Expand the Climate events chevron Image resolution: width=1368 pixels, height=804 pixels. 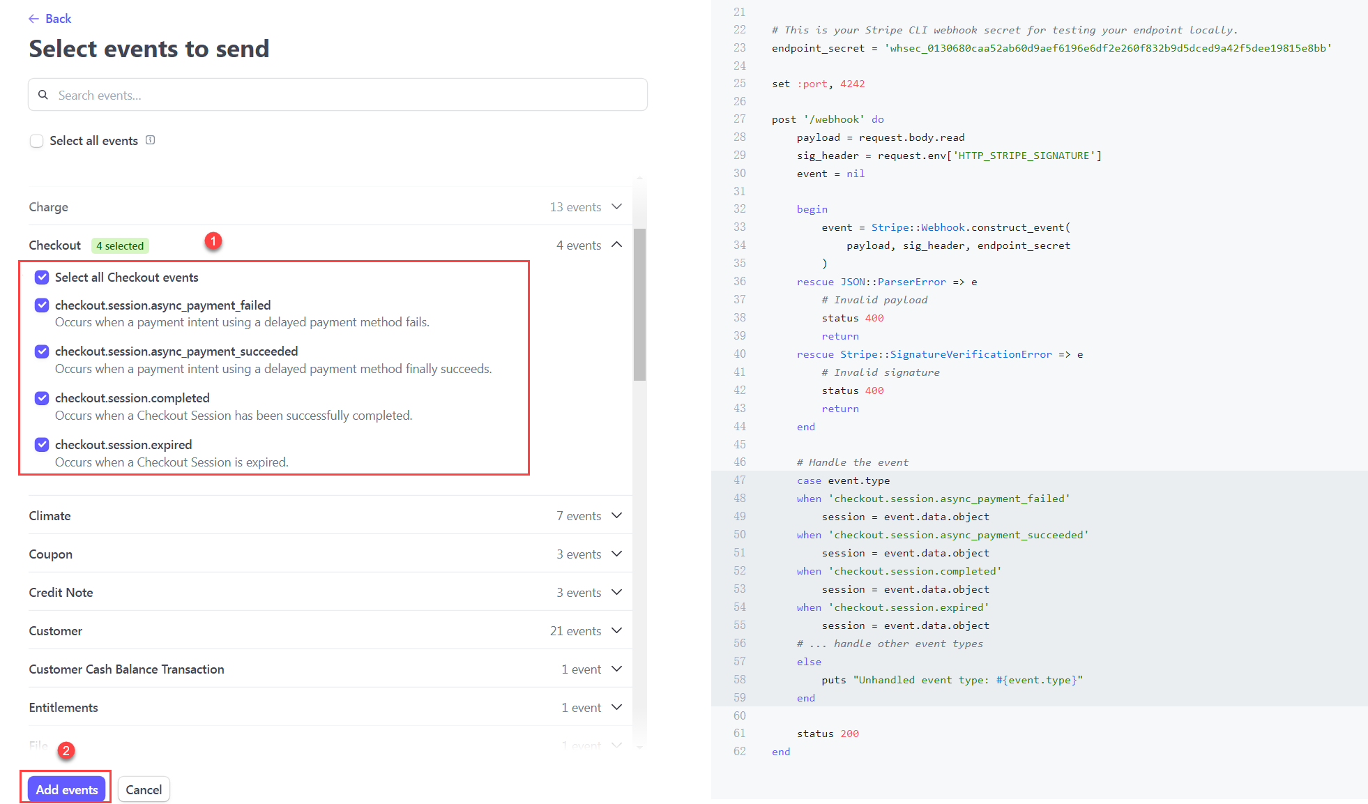(616, 515)
